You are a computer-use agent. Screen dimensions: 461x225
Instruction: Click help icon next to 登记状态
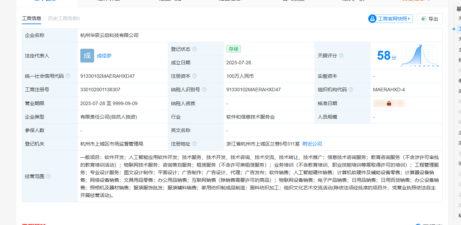pos(195,49)
